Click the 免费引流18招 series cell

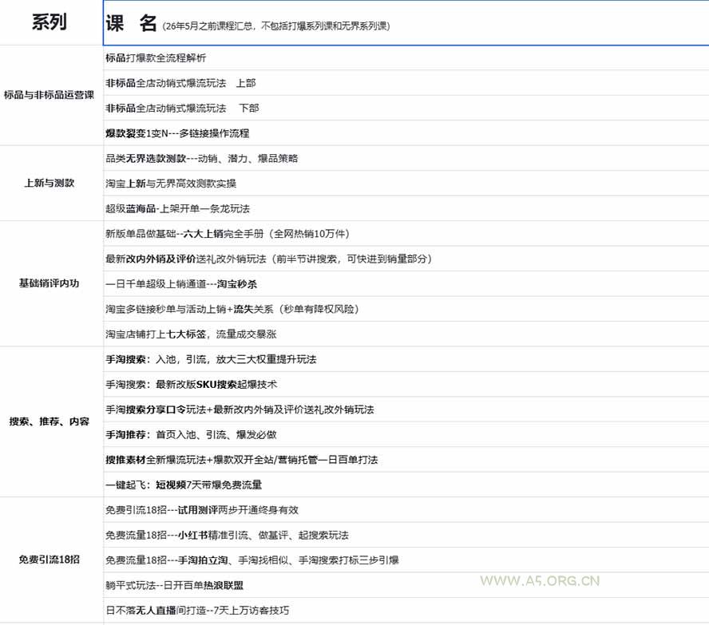[x=51, y=560]
